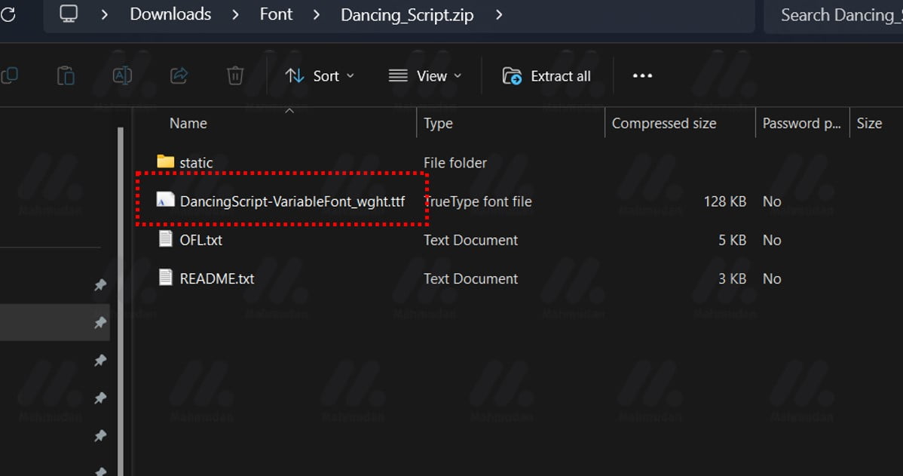
Task: Click the Type column header
Action: click(438, 123)
